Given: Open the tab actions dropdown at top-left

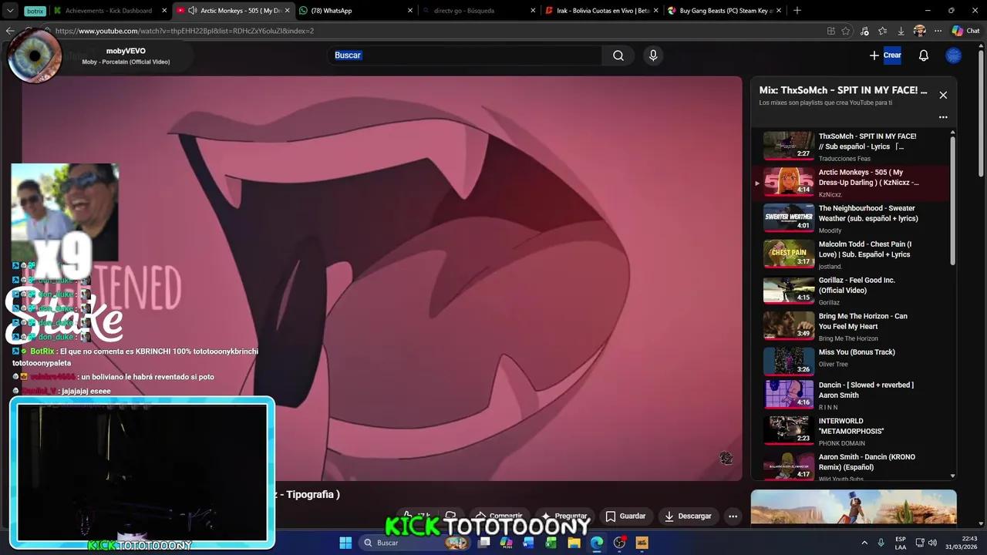Looking at the screenshot, I should pyautogui.click(x=9, y=11).
